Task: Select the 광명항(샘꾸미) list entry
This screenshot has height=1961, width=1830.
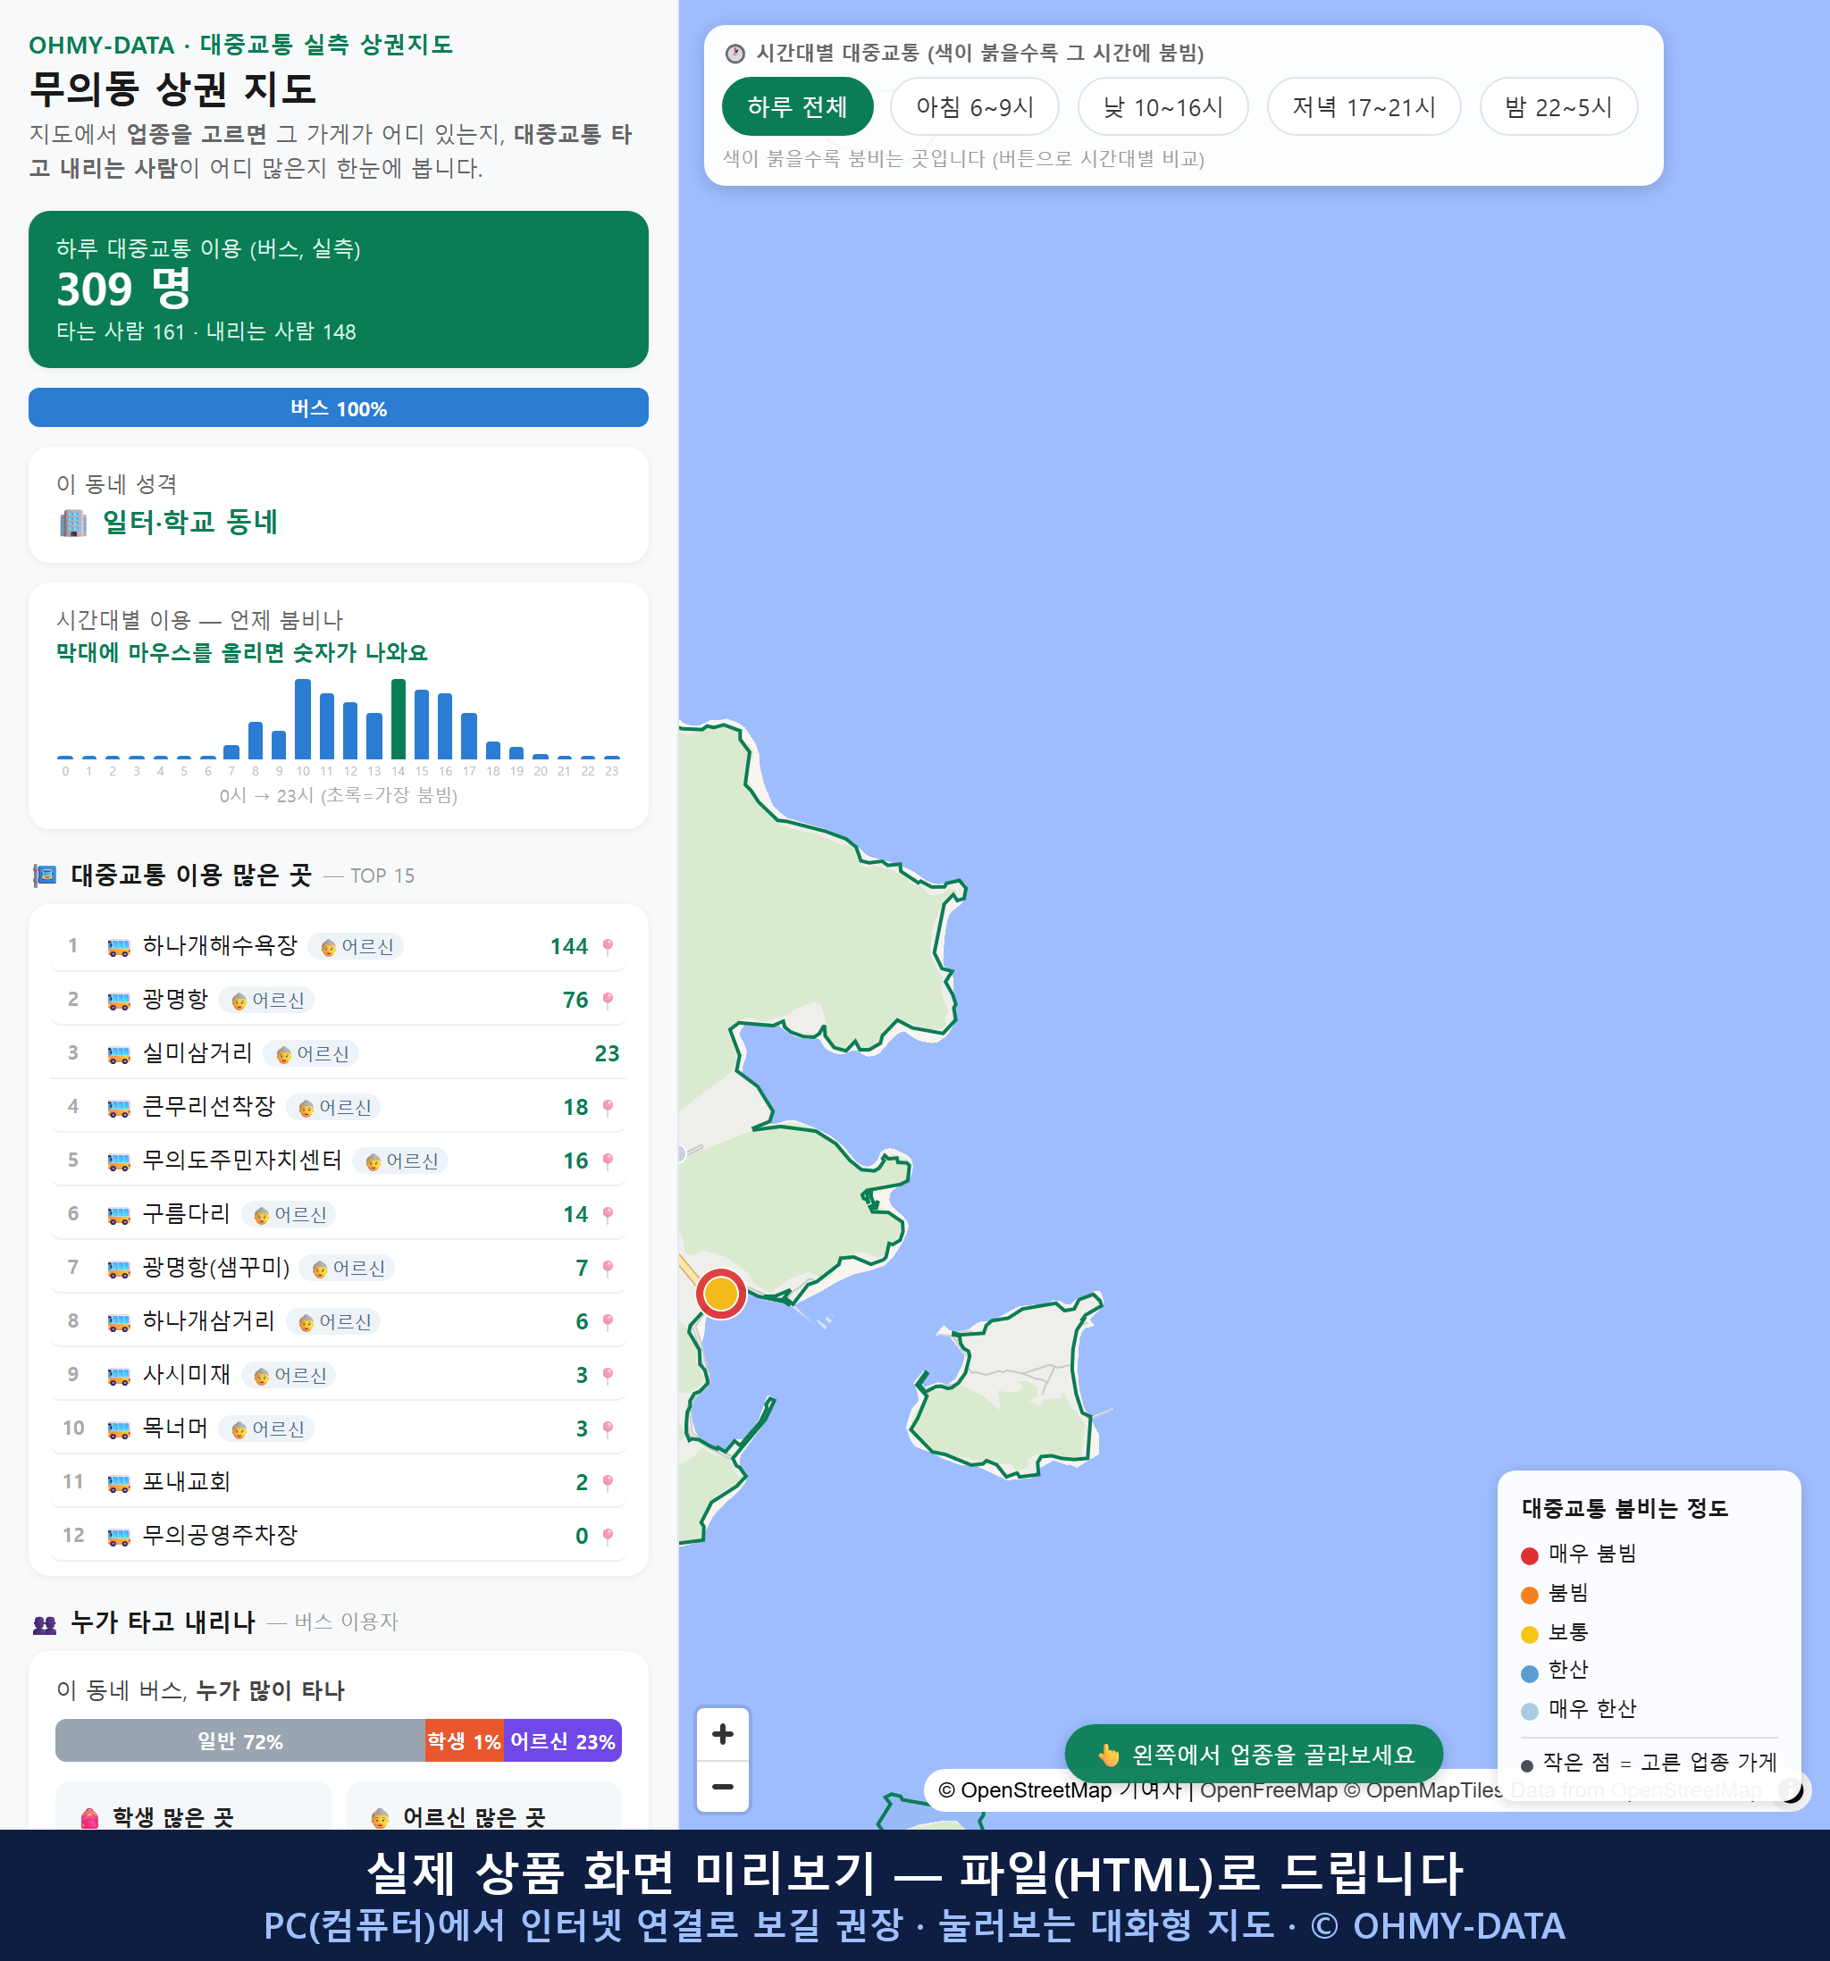Action: point(339,1268)
